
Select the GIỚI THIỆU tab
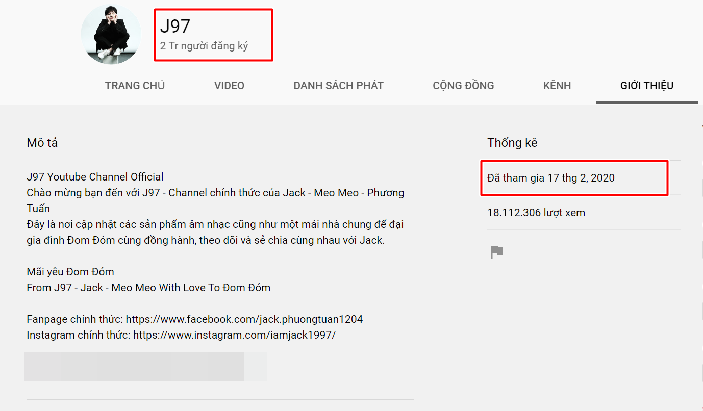647,86
